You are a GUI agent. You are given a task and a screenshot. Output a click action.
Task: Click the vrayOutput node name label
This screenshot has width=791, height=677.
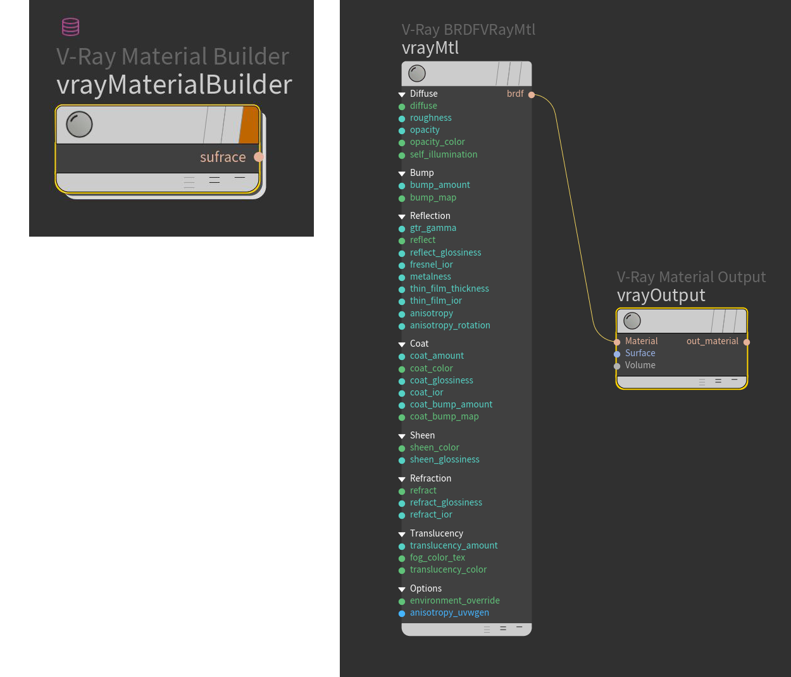[x=661, y=295]
